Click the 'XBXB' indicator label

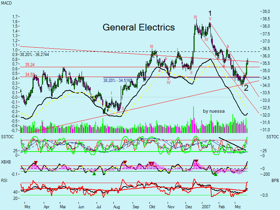coord(6,162)
